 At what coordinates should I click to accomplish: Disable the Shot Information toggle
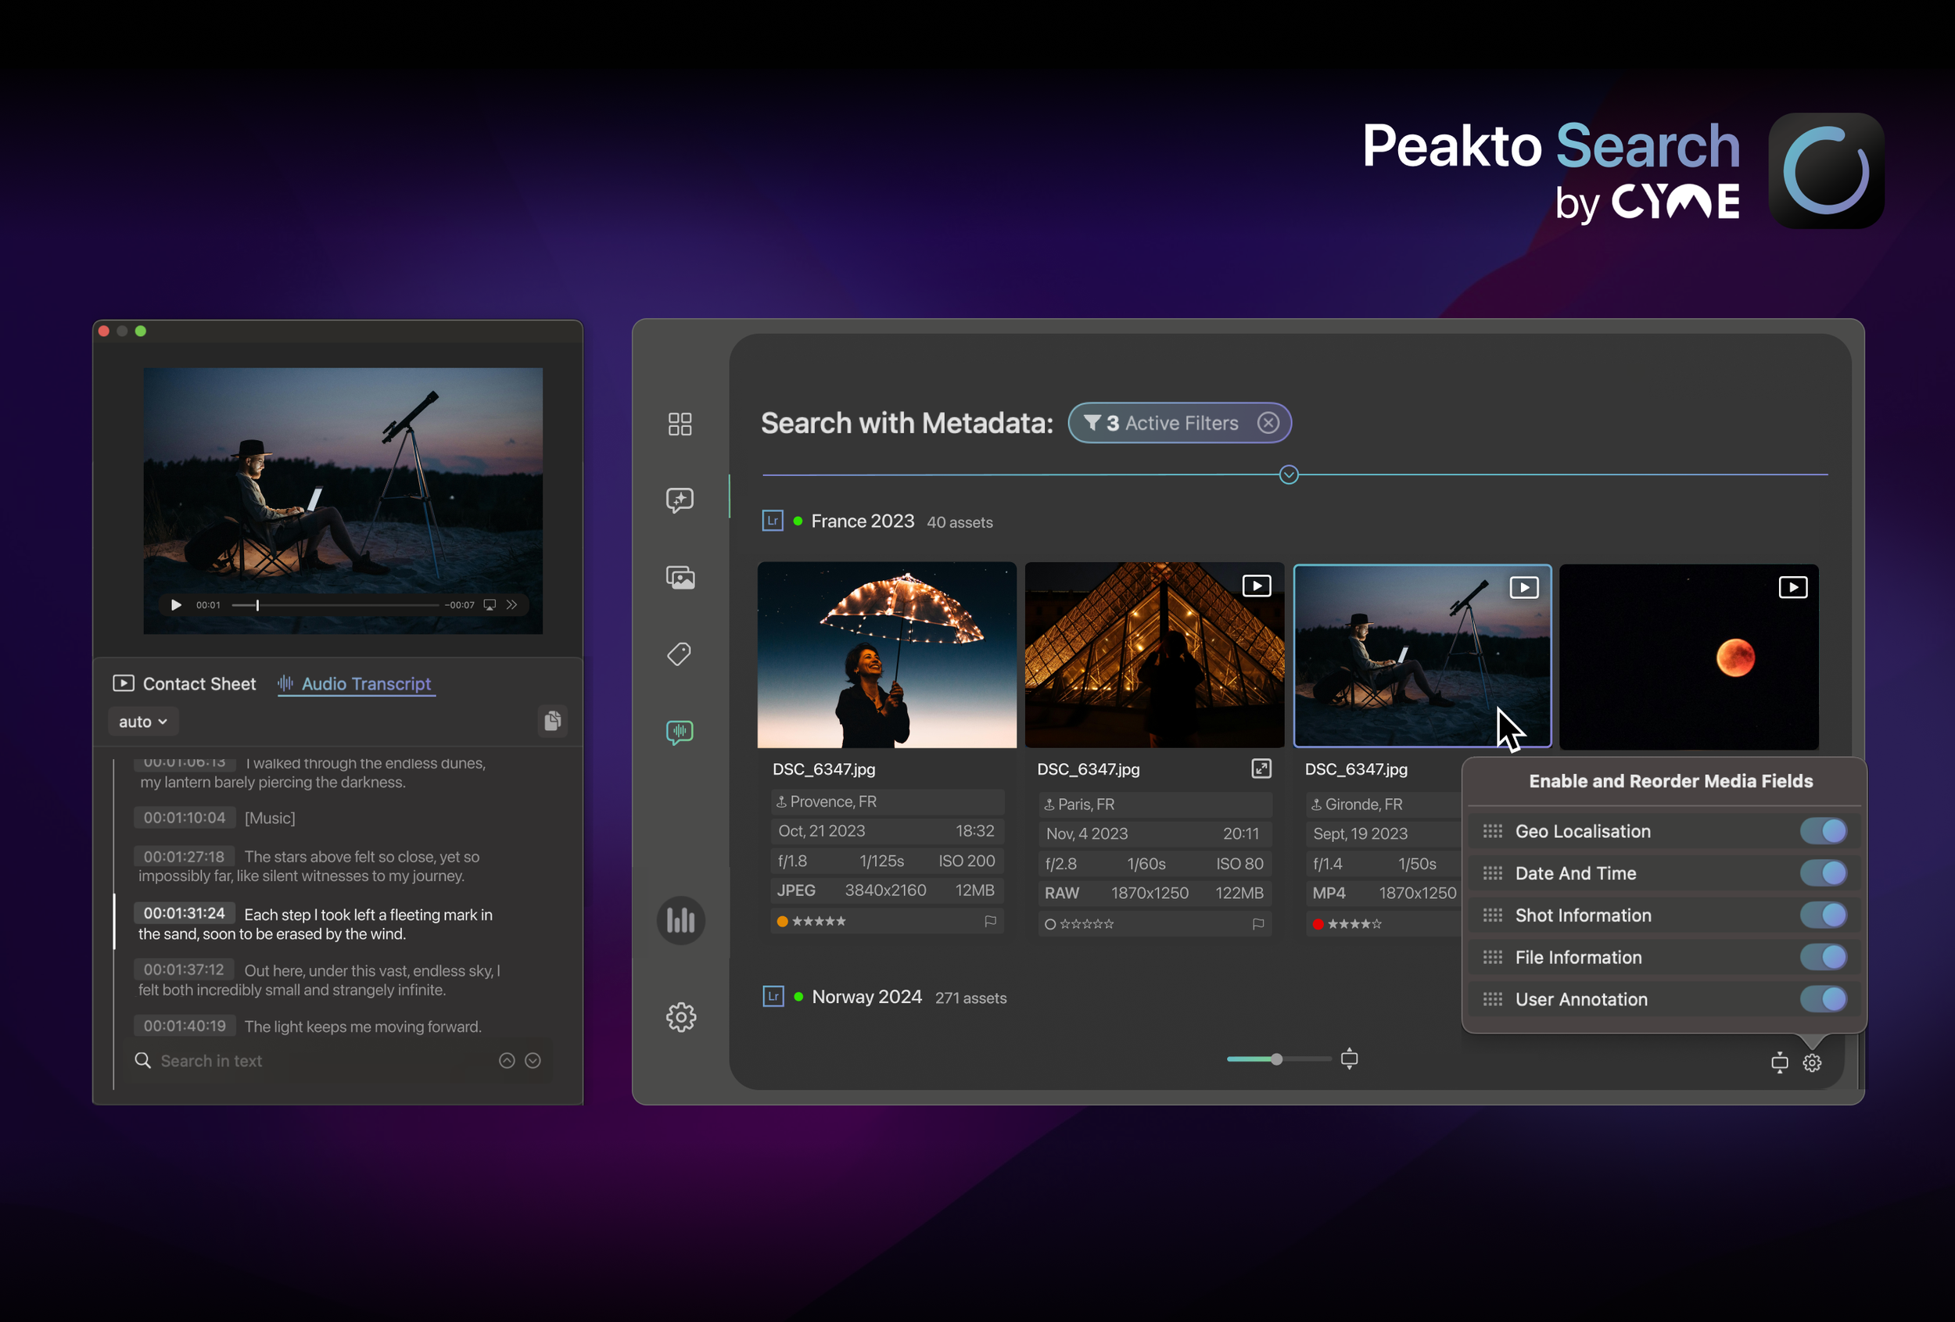(x=1823, y=915)
